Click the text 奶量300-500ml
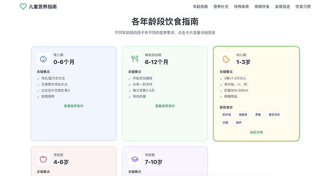The width and height of the screenshot is (326, 176). click(236, 91)
